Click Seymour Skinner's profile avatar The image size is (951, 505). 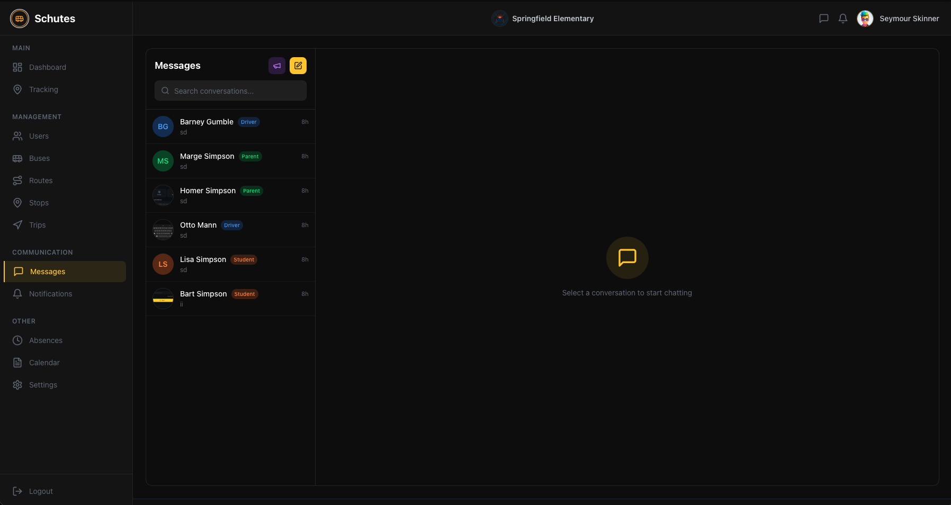pos(865,19)
